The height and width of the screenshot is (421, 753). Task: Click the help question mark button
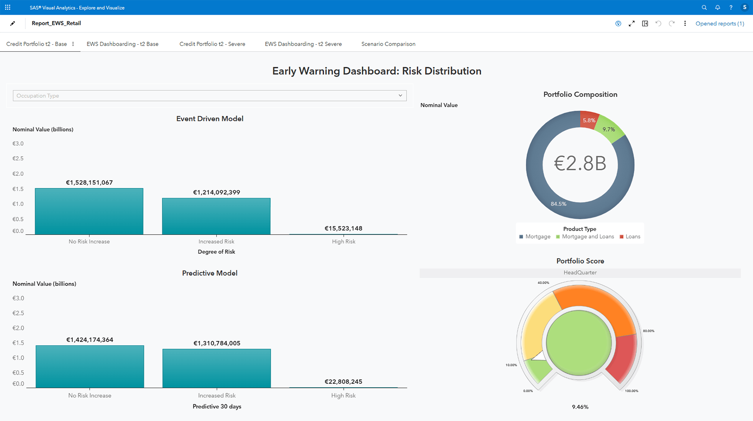click(731, 8)
